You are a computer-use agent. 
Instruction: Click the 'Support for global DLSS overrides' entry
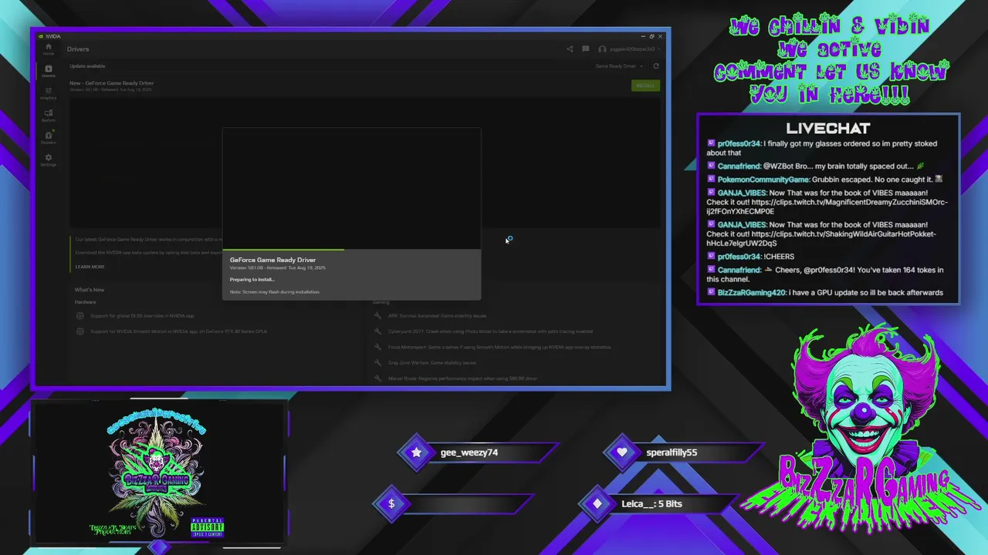[142, 316]
